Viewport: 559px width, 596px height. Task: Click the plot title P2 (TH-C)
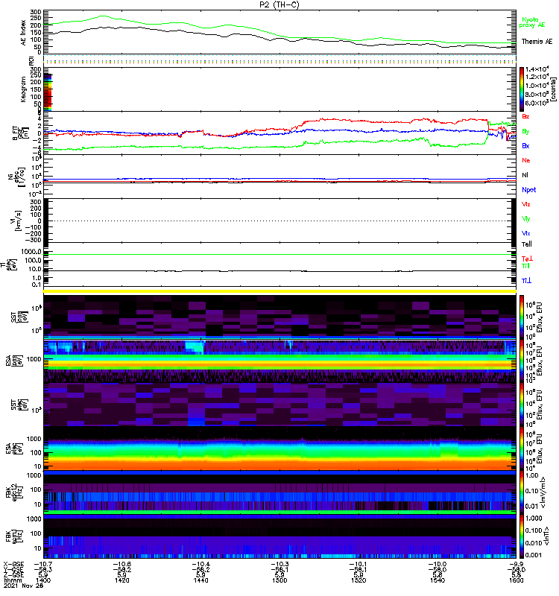click(279, 4)
